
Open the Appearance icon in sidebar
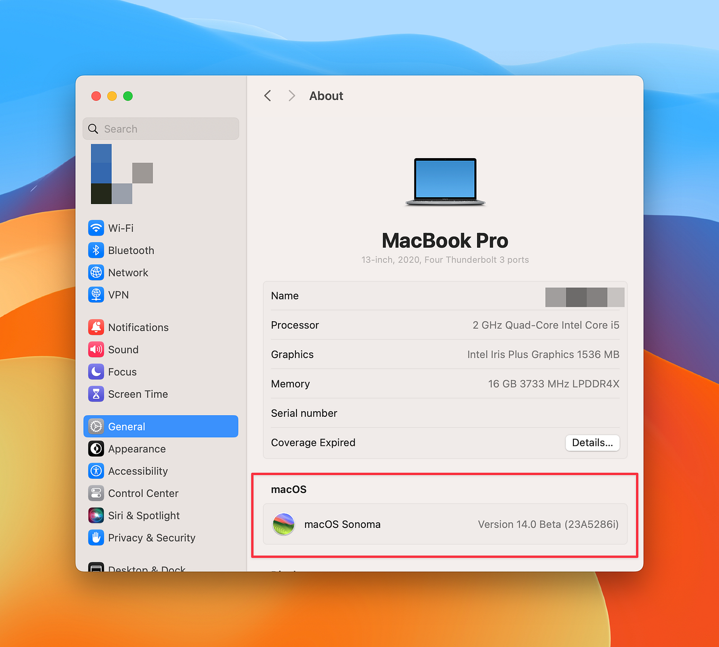[x=96, y=449]
